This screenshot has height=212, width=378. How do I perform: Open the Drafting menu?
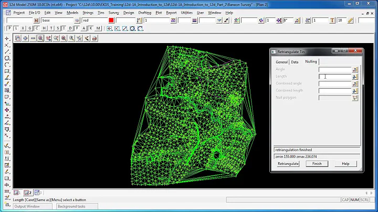point(145,13)
